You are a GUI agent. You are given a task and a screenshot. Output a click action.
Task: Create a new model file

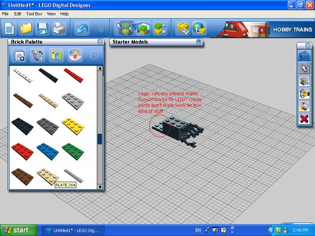[x=9, y=28]
